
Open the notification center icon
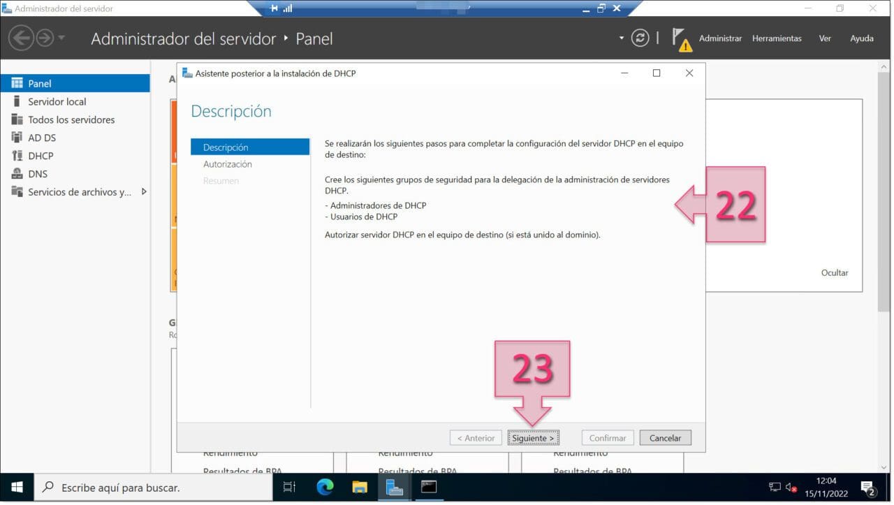click(x=868, y=487)
